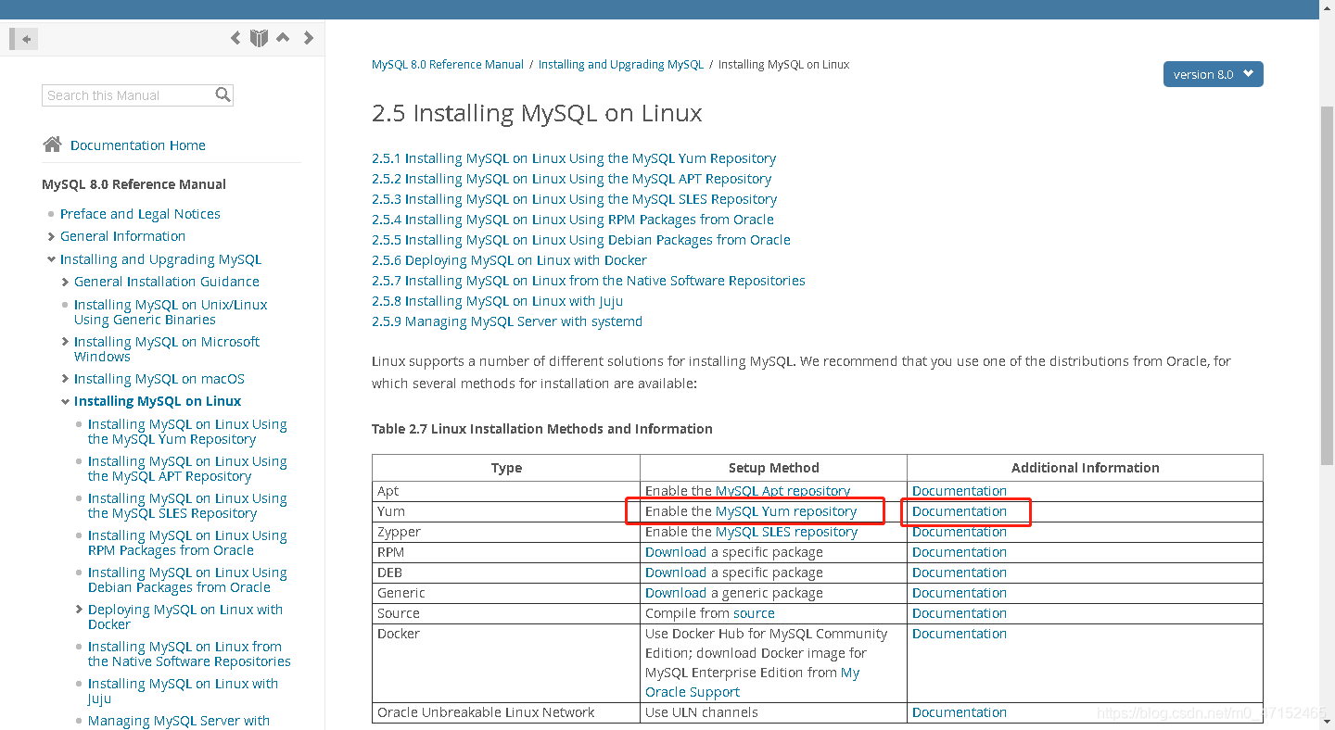
Task: Click MySQL 8.0 Reference Manual breadcrumb
Action: pos(448,65)
